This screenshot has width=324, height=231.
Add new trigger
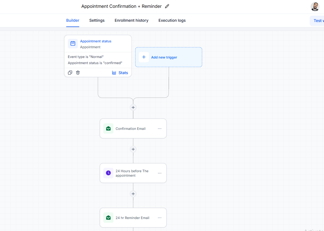point(169,57)
